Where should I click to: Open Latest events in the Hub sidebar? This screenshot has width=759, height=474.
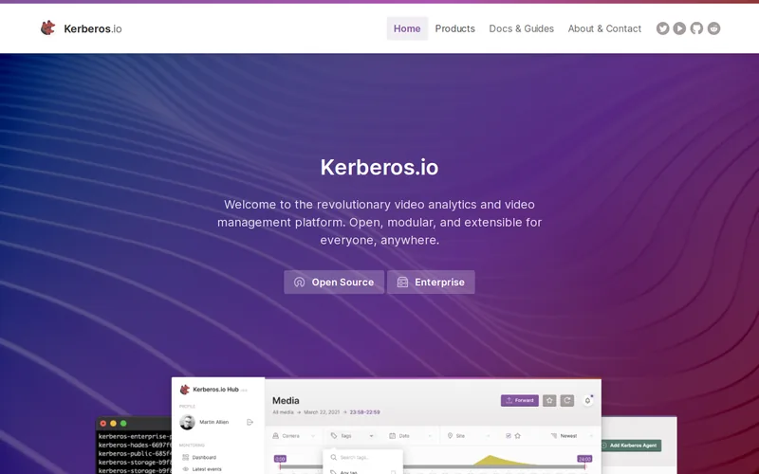[202, 469]
